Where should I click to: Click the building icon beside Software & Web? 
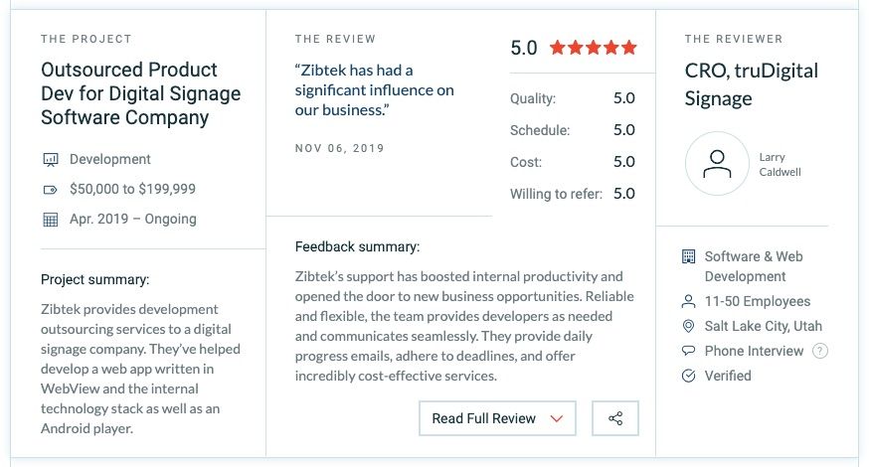point(688,256)
